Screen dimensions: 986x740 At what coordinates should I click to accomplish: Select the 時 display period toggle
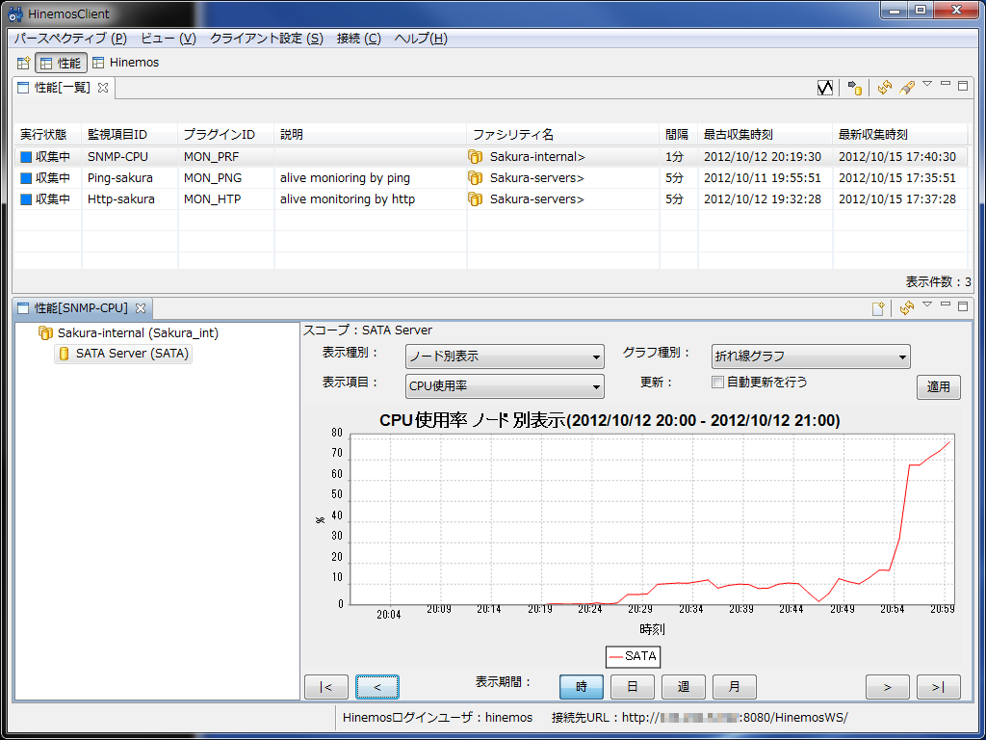point(582,687)
